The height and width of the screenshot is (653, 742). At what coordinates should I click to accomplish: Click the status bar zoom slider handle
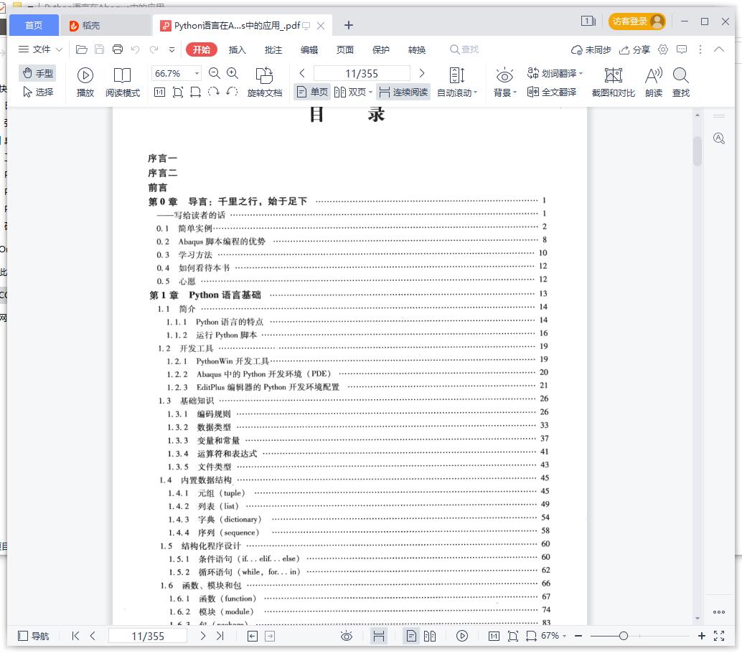[623, 636]
